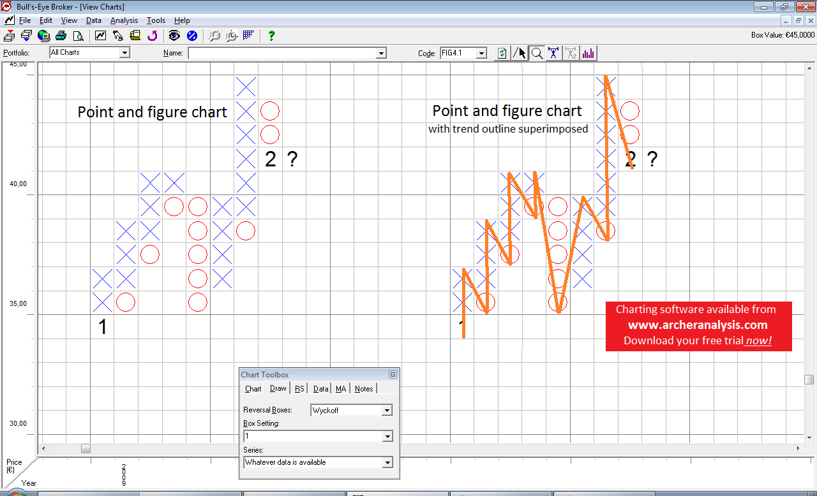
Task: Close the Chart Toolbox panel
Action: tap(393, 375)
